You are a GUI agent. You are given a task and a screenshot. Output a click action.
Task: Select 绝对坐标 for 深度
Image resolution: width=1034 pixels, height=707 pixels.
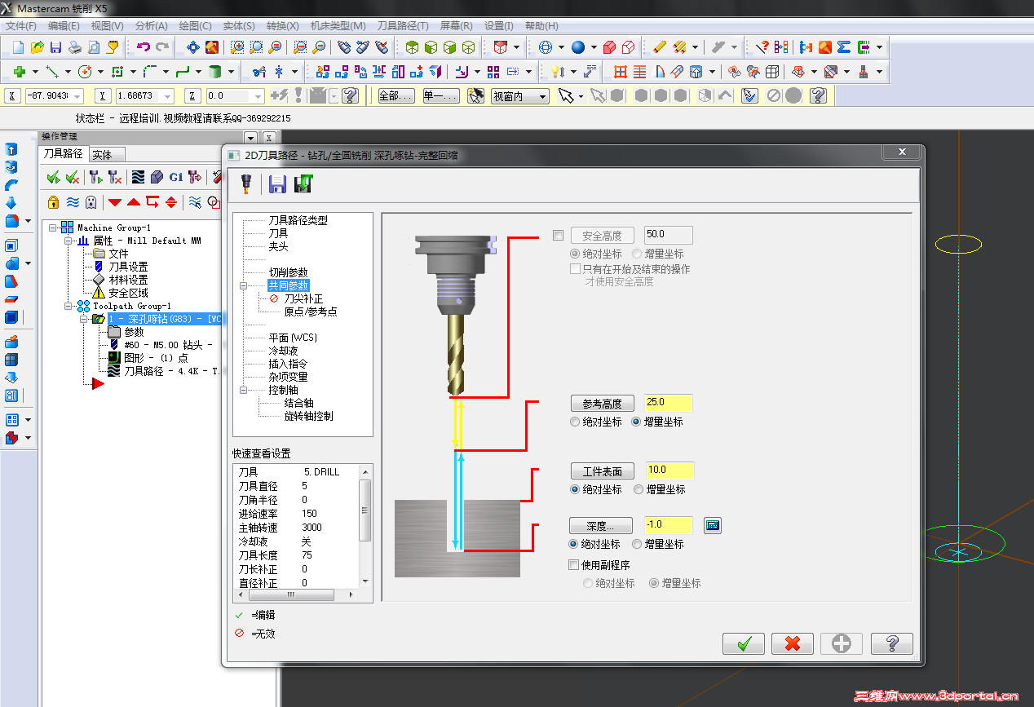[x=574, y=544]
